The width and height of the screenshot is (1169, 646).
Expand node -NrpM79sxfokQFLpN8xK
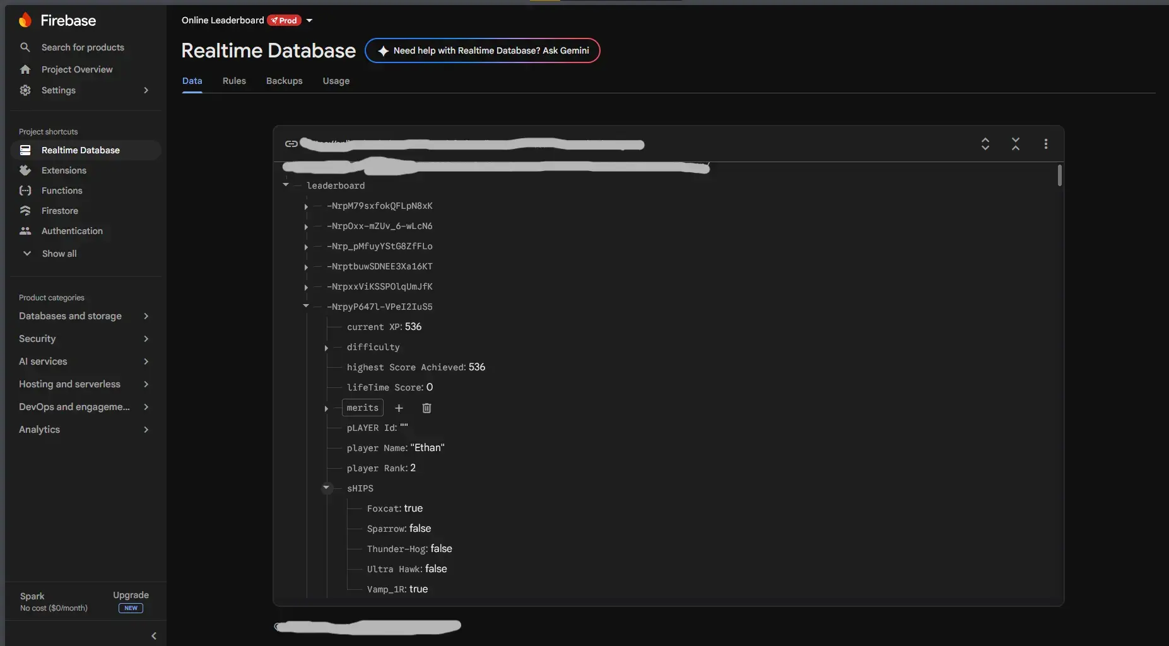tap(306, 206)
